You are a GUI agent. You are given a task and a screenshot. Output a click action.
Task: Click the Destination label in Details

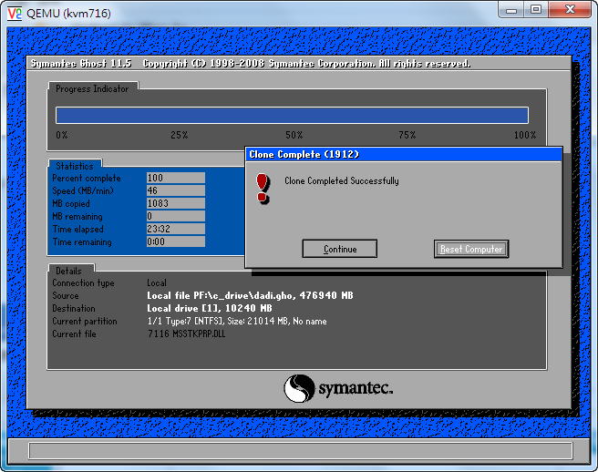(x=74, y=308)
